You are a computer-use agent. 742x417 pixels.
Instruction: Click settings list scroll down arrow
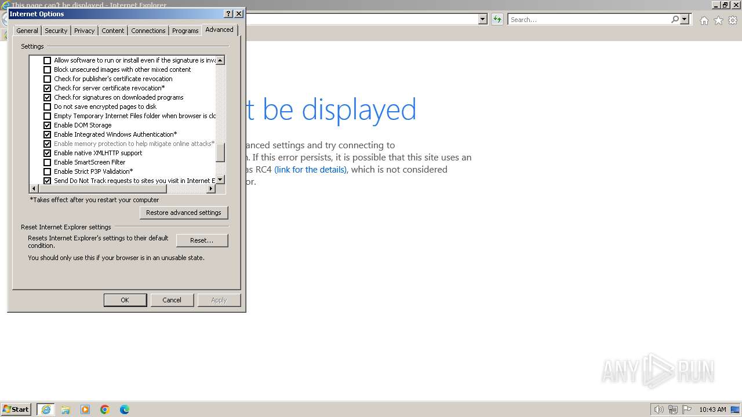[220, 180]
